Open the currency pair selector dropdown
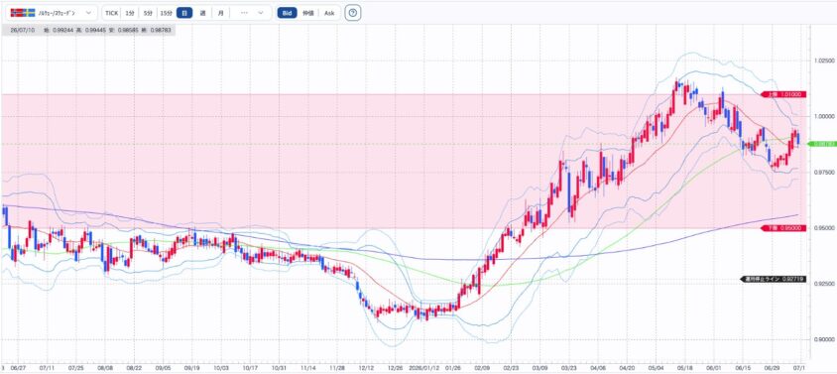 pyautogui.click(x=52, y=13)
